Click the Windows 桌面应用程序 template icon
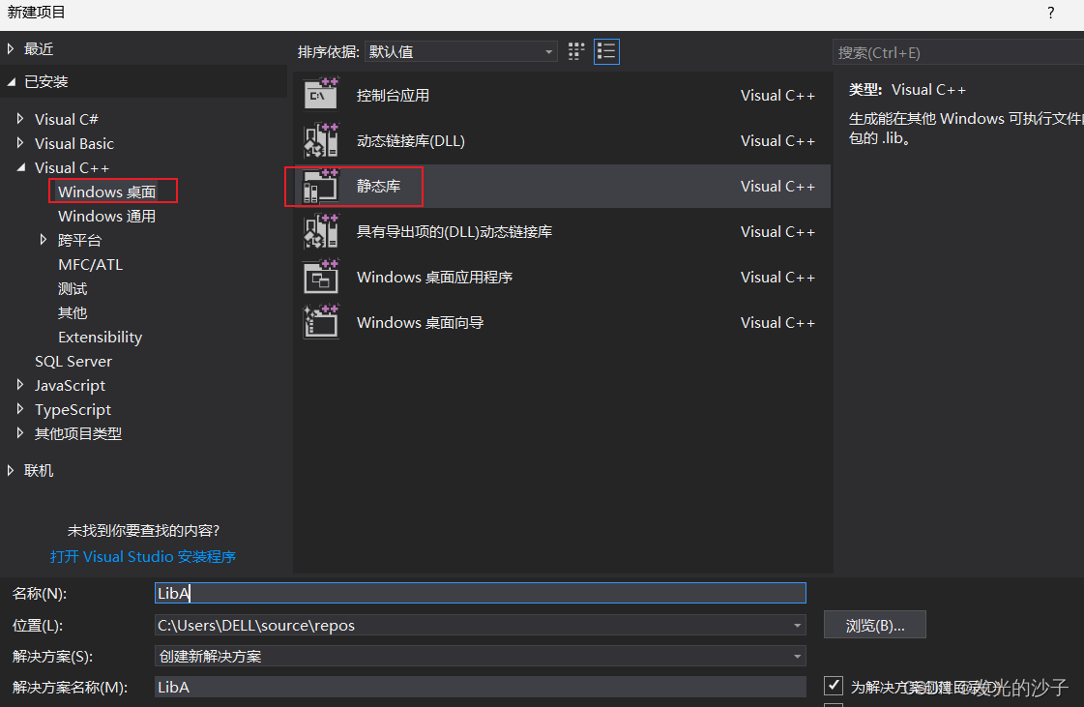This screenshot has height=707, width=1084. [x=321, y=277]
